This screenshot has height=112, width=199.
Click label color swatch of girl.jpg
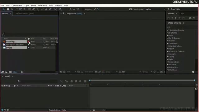[x=28, y=48]
